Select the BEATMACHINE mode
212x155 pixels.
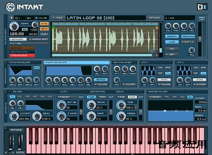click(x=22, y=52)
